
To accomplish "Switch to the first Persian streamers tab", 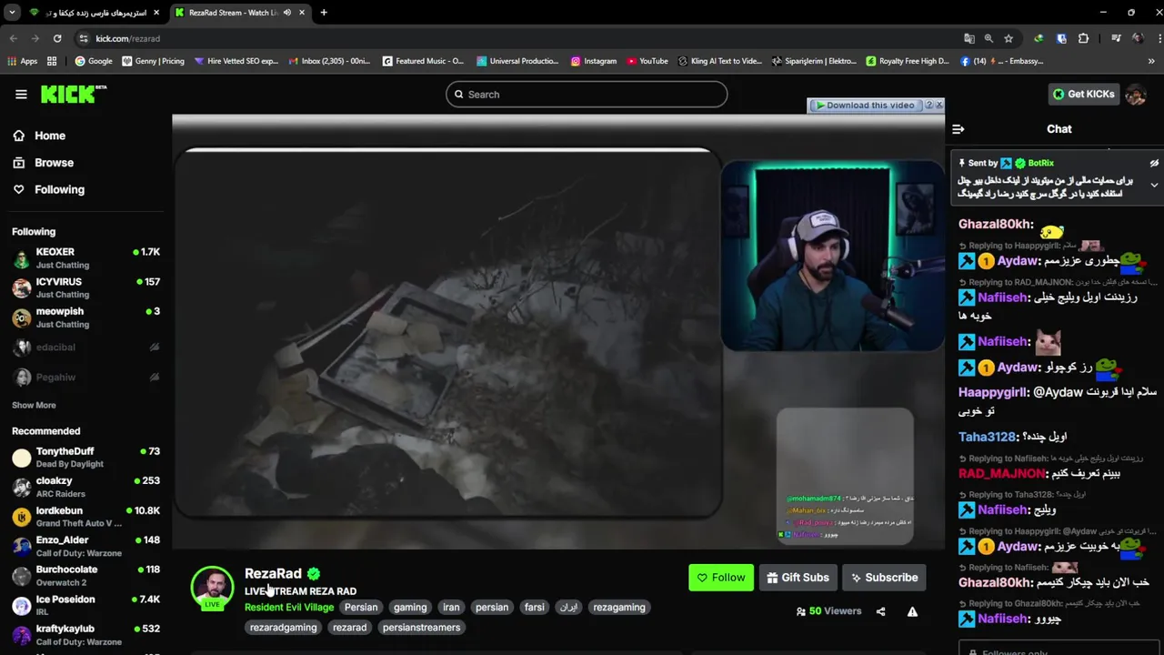I will pyautogui.click(x=94, y=13).
